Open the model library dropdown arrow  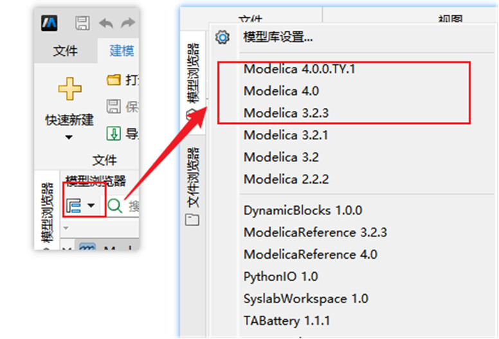[91, 205]
